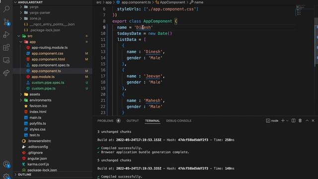Open app.component.css file
Screen dimensions: 318x179
coord(47,53)
